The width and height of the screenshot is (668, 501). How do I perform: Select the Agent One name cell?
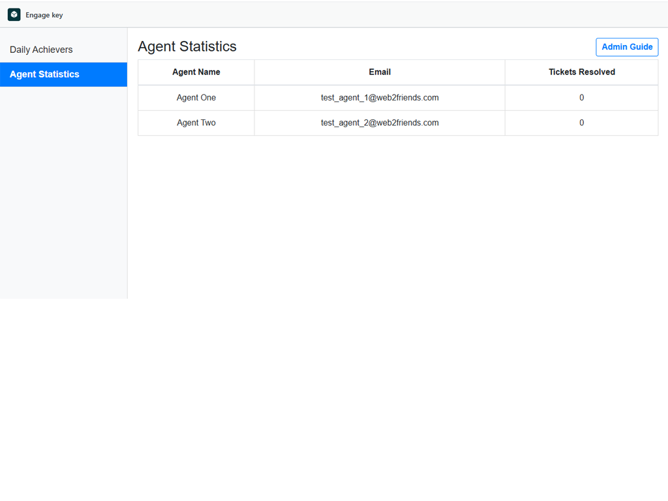[196, 97]
